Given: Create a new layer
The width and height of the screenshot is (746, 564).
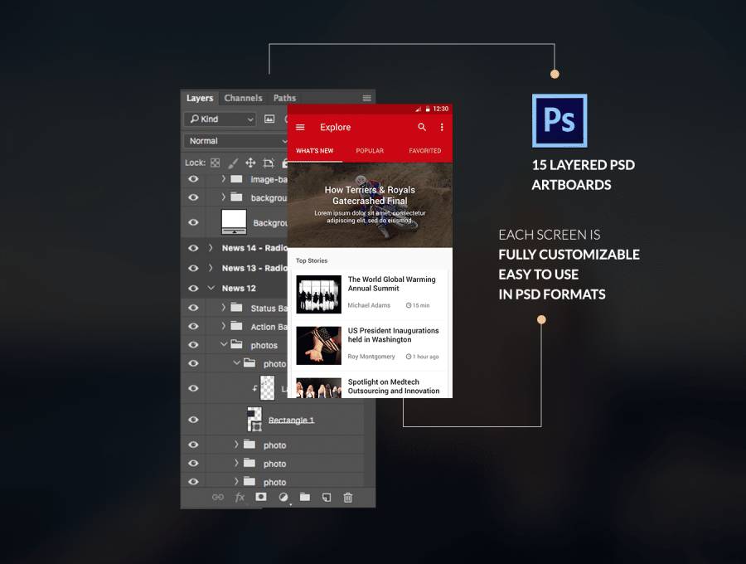Looking at the screenshot, I should [327, 497].
